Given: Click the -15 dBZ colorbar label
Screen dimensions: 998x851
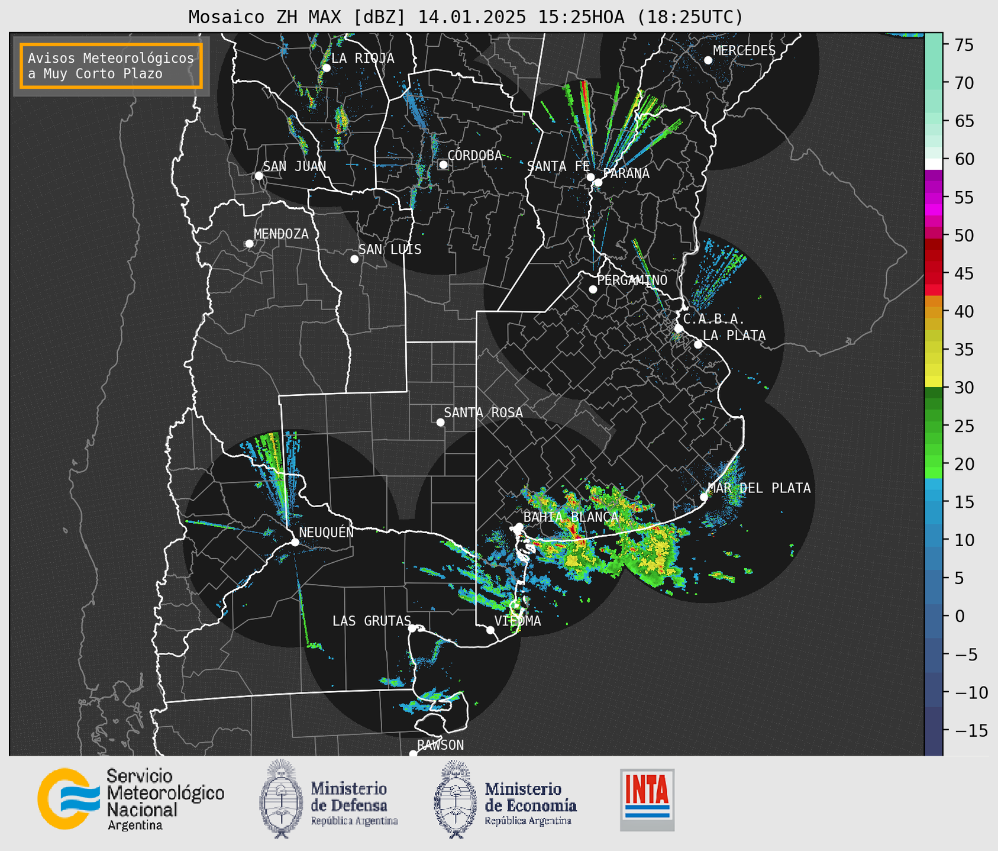Looking at the screenshot, I should [x=971, y=730].
